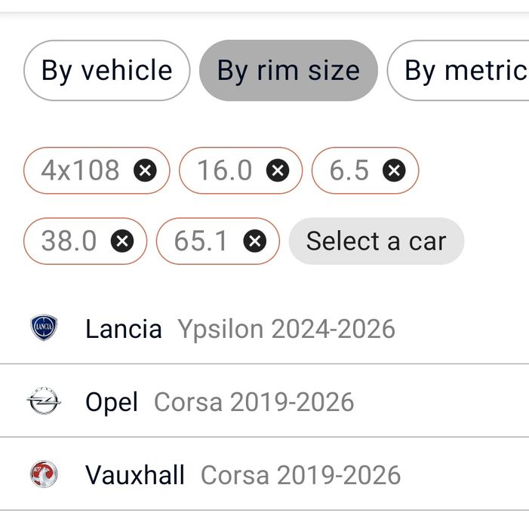Click the Vauxhall griffin logo
The image size is (529, 528).
click(x=44, y=474)
